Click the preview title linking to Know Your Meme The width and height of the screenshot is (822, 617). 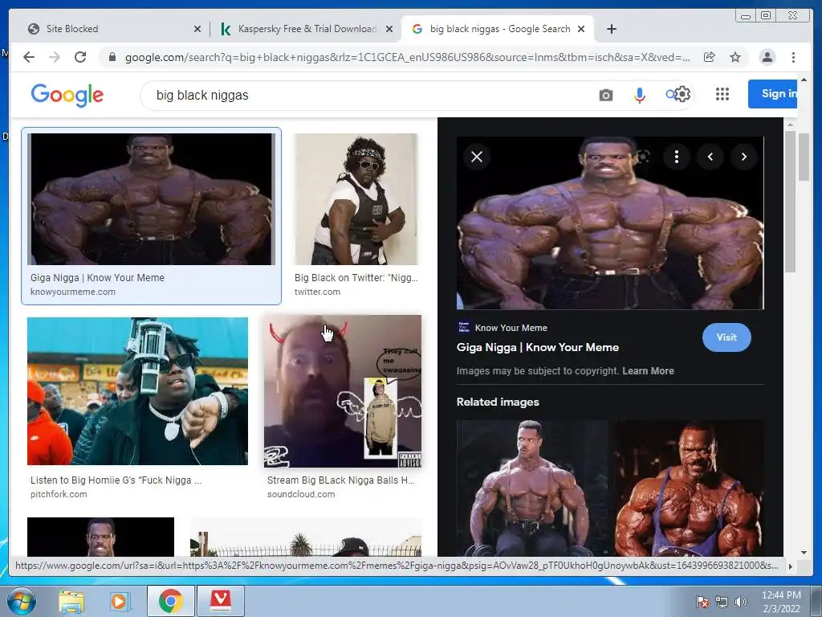(537, 347)
